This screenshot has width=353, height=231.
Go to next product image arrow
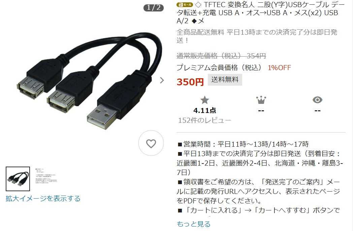pos(162,80)
